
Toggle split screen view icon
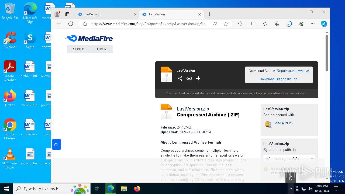(253, 24)
